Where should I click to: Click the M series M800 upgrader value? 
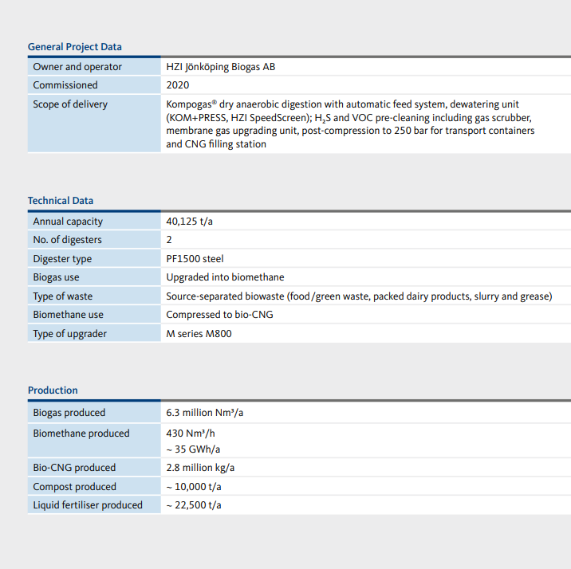click(x=199, y=334)
